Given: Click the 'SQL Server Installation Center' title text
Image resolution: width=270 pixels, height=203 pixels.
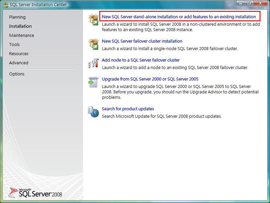Looking at the screenshot, I should [x=38, y=5].
